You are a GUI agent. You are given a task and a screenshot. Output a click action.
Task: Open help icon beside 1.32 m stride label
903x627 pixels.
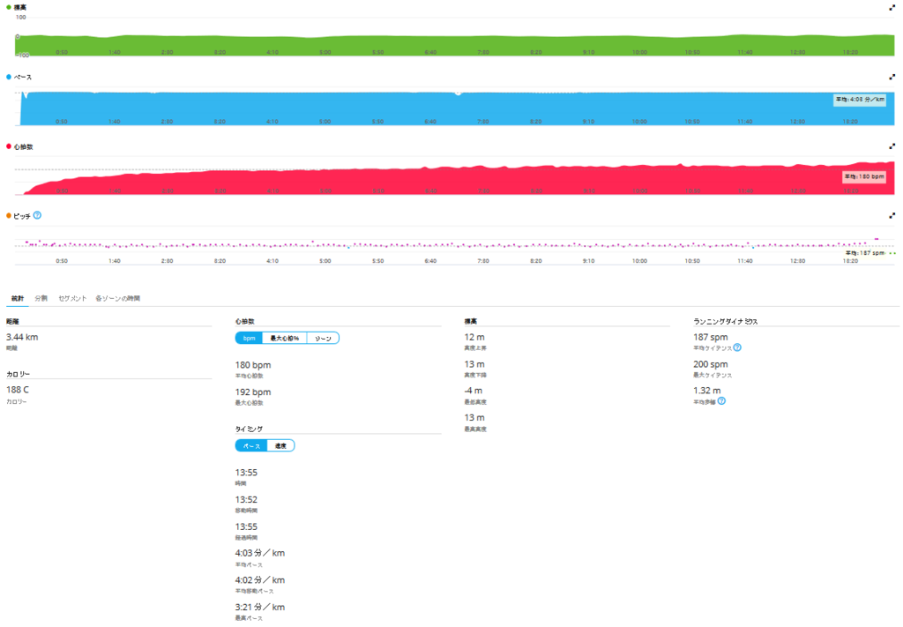coord(721,401)
